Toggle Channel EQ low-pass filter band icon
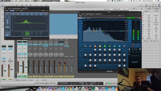 click(x=46, y=14)
